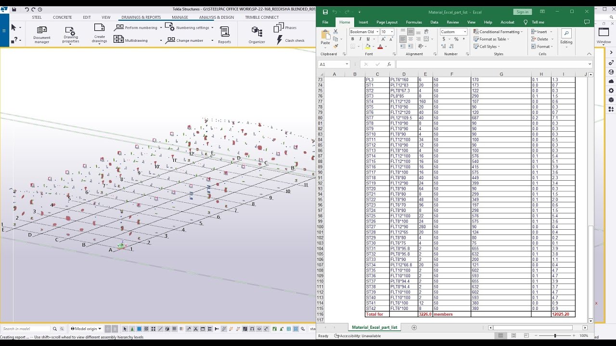616x346 pixels.
Task: Click Excel Save icon in title bar
Action: click(x=325, y=12)
